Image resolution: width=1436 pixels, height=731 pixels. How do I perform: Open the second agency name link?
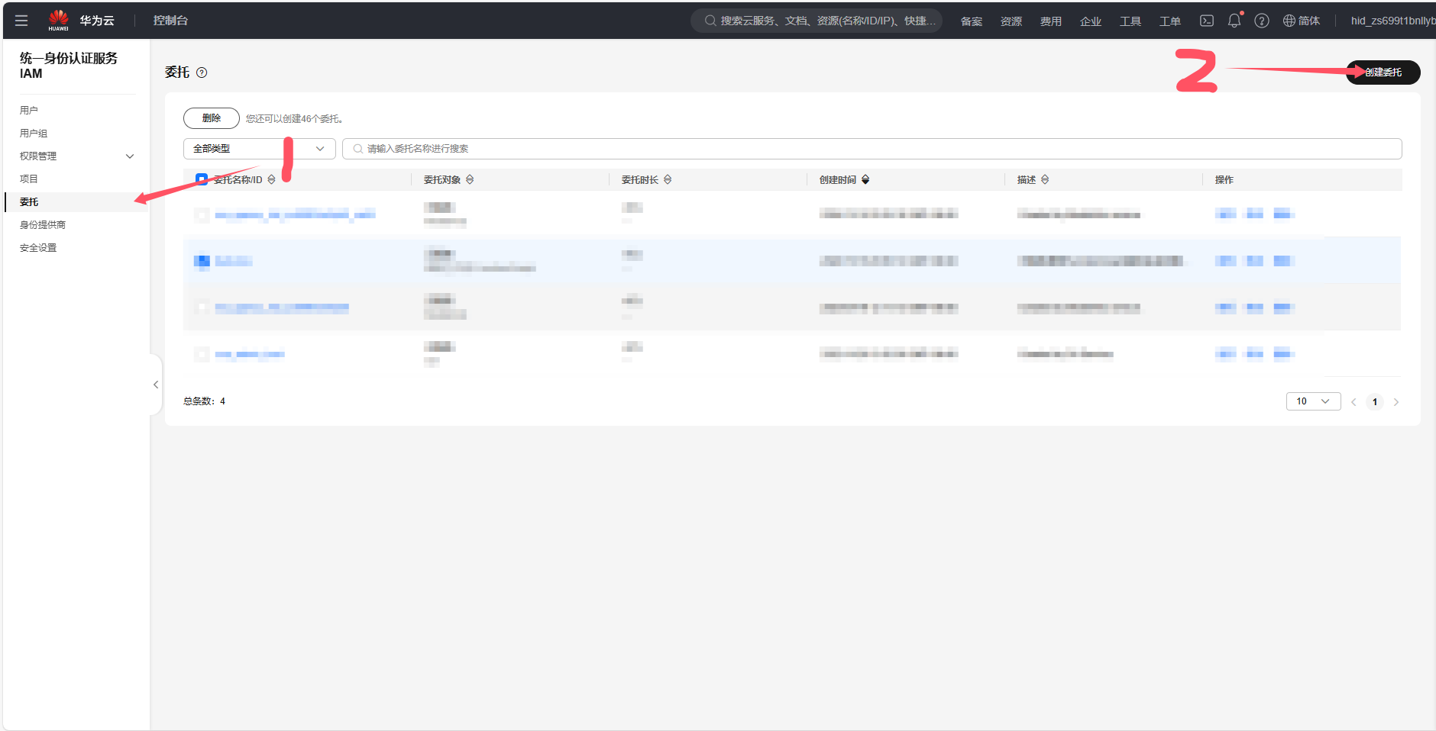pyautogui.click(x=234, y=261)
